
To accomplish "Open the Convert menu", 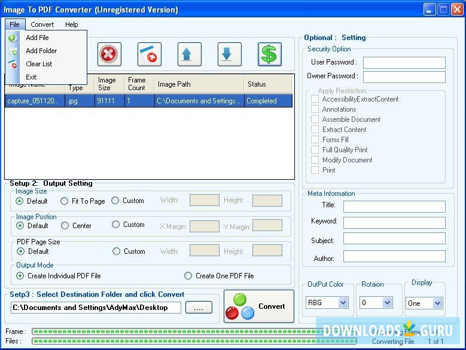I will click(42, 24).
